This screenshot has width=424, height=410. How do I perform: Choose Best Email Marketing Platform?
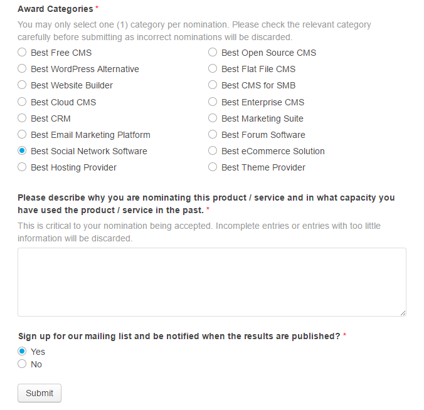[x=22, y=135]
